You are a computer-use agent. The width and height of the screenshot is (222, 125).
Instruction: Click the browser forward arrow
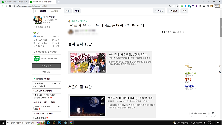point(6,6)
